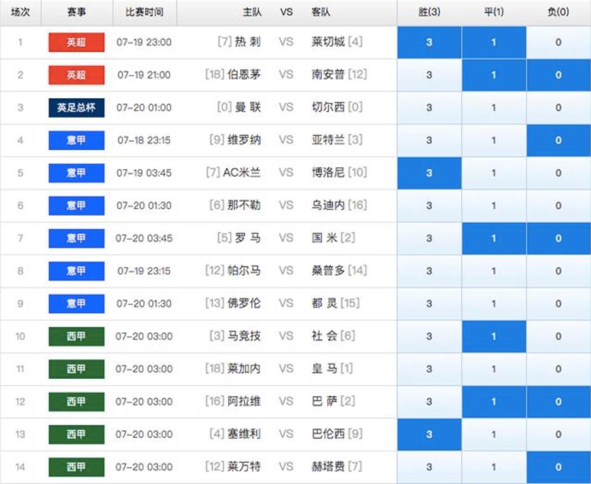Click away team 皇马
The image size is (591, 484).
coord(324,368)
